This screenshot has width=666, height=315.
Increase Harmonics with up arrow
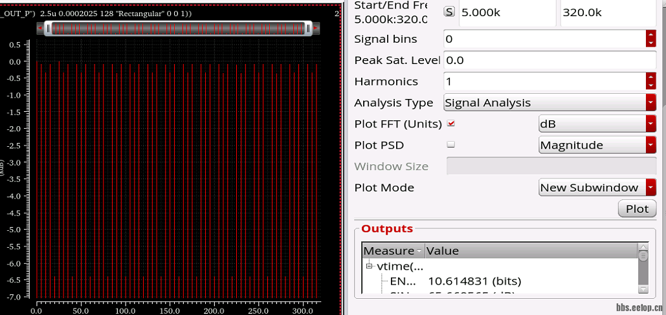point(651,77)
